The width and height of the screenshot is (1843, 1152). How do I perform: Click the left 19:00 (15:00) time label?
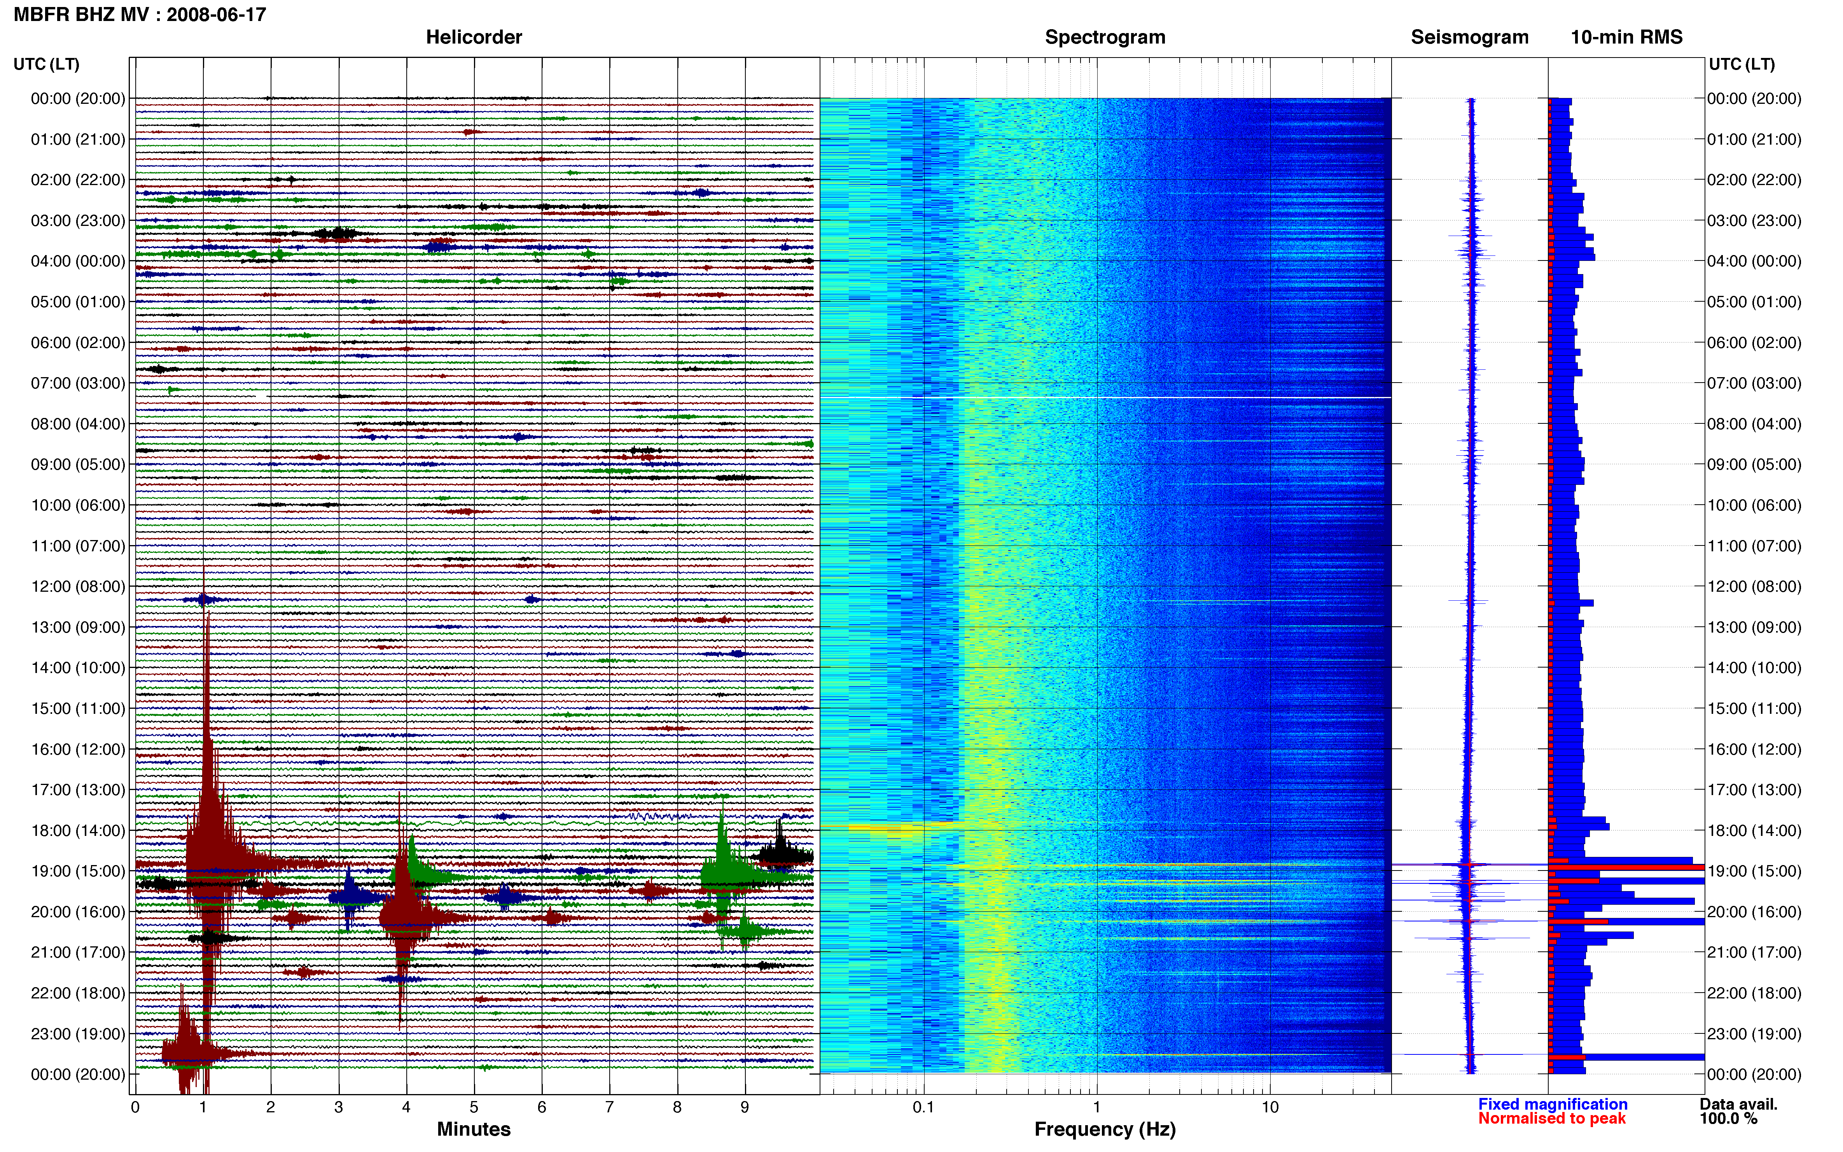(78, 871)
